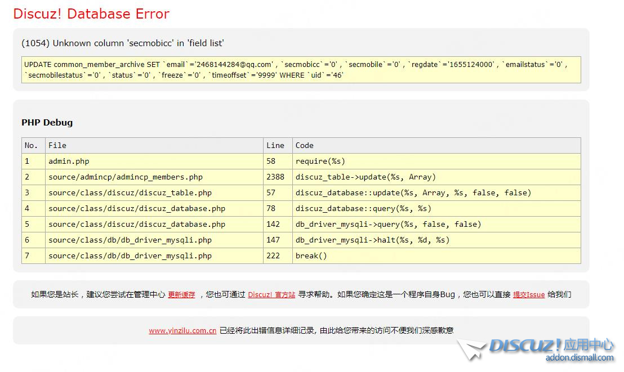Select db_driver_mysqli.php cell in row 7
The image size is (624, 372).
tap(154, 256)
